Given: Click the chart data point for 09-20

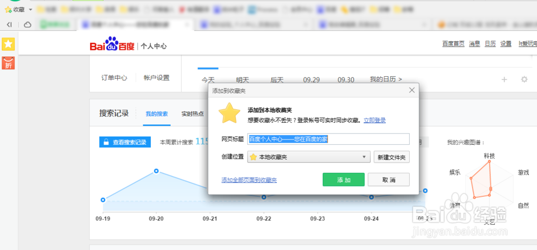Looking at the screenshot, I should click(x=156, y=171).
